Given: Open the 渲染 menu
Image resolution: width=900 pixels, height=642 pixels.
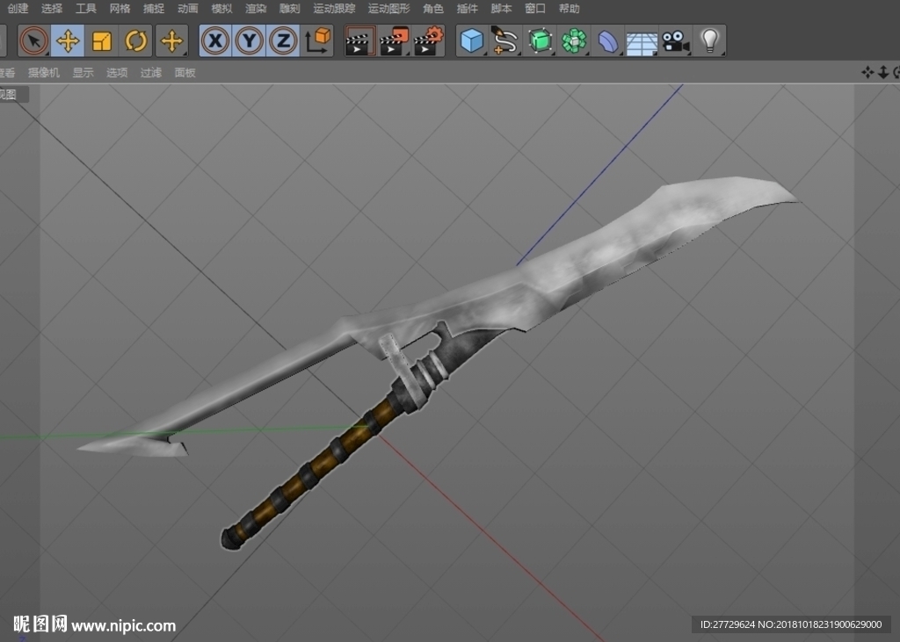Looking at the screenshot, I should coord(256,9).
